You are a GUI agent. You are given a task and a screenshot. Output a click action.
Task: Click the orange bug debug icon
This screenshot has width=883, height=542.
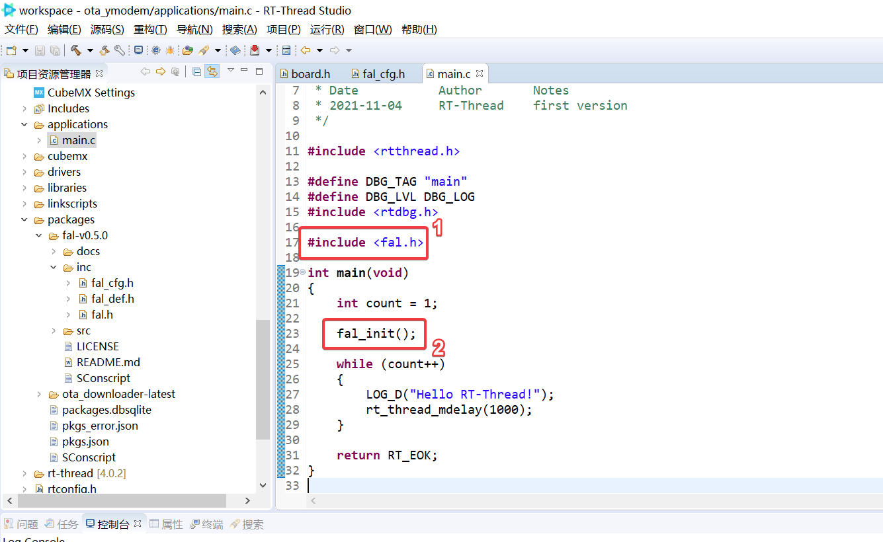(x=170, y=50)
